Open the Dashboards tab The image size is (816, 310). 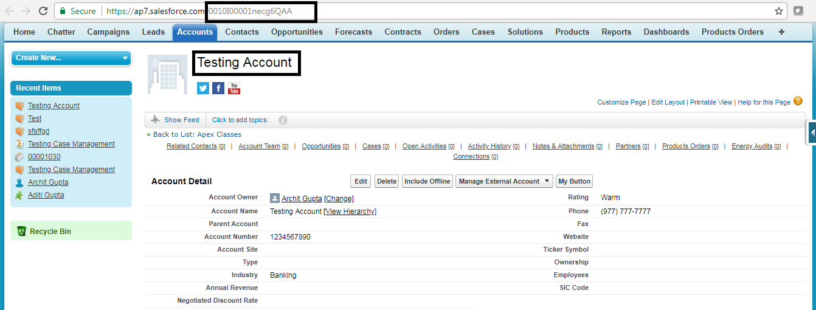[x=666, y=32]
